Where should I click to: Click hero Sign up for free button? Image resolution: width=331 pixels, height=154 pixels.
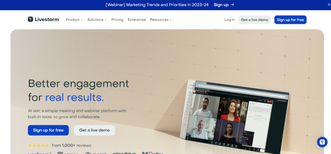[x=48, y=130]
